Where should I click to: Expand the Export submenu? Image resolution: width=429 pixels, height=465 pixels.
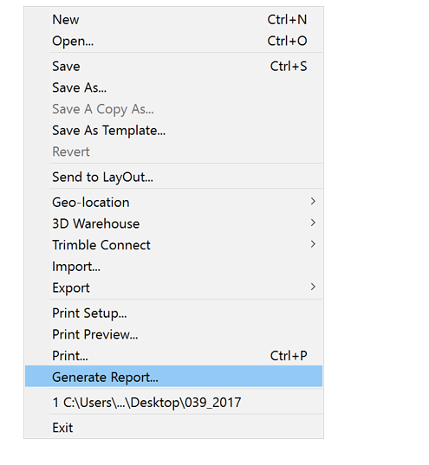coord(173,287)
